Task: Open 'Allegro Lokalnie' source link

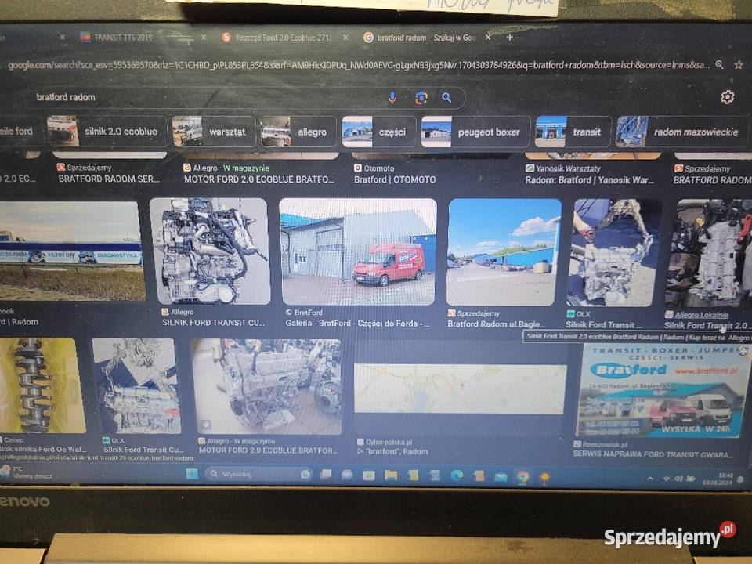Action: [701, 315]
